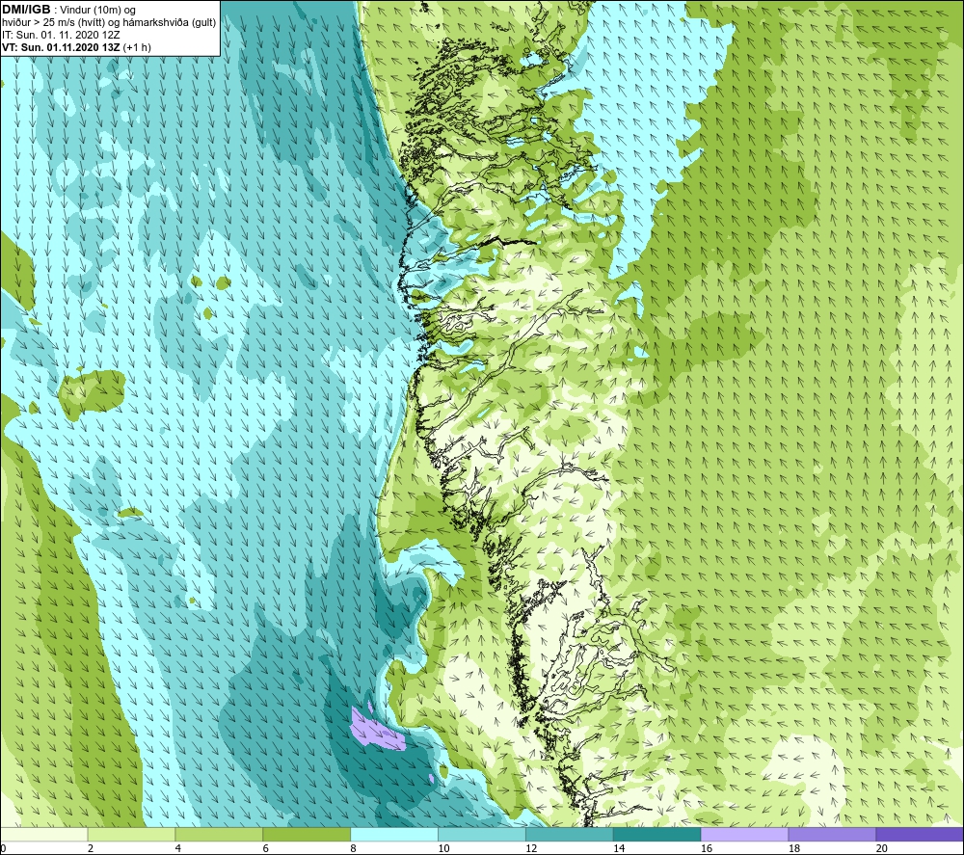
Task: Click the scale label '6'
Action: [x=266, y=849]
